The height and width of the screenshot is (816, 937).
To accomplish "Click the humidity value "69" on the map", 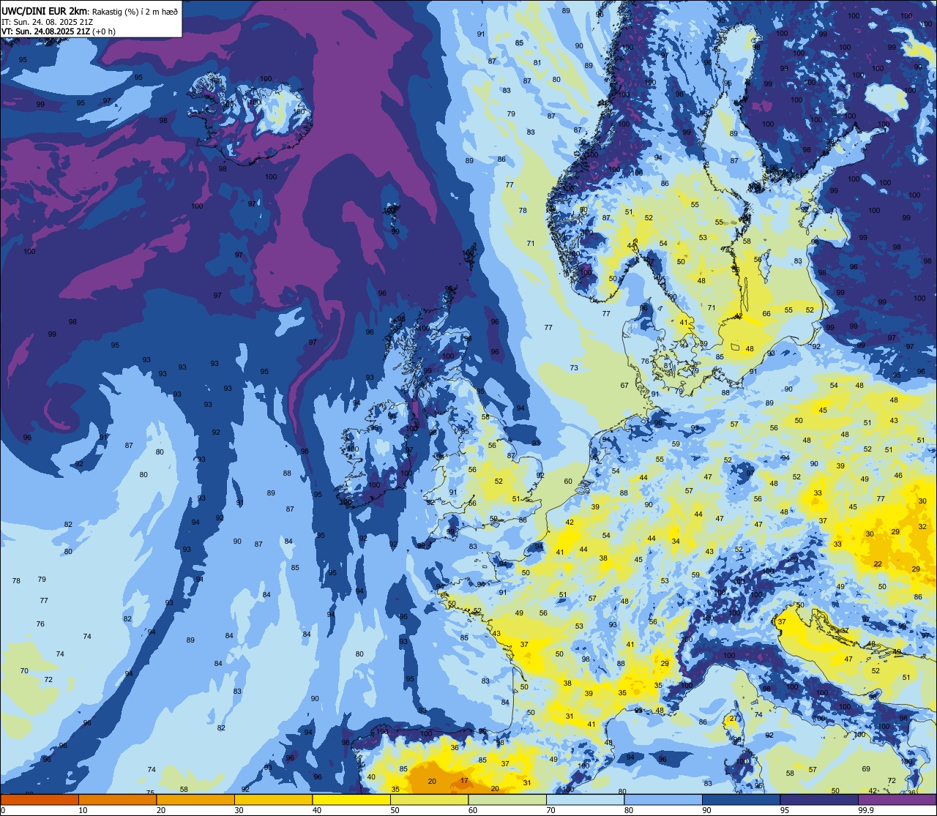I will 866,768.
